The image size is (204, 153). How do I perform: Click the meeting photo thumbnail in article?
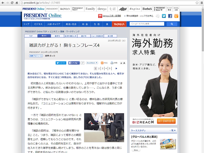pyautogui.click(x=104, y=128)
